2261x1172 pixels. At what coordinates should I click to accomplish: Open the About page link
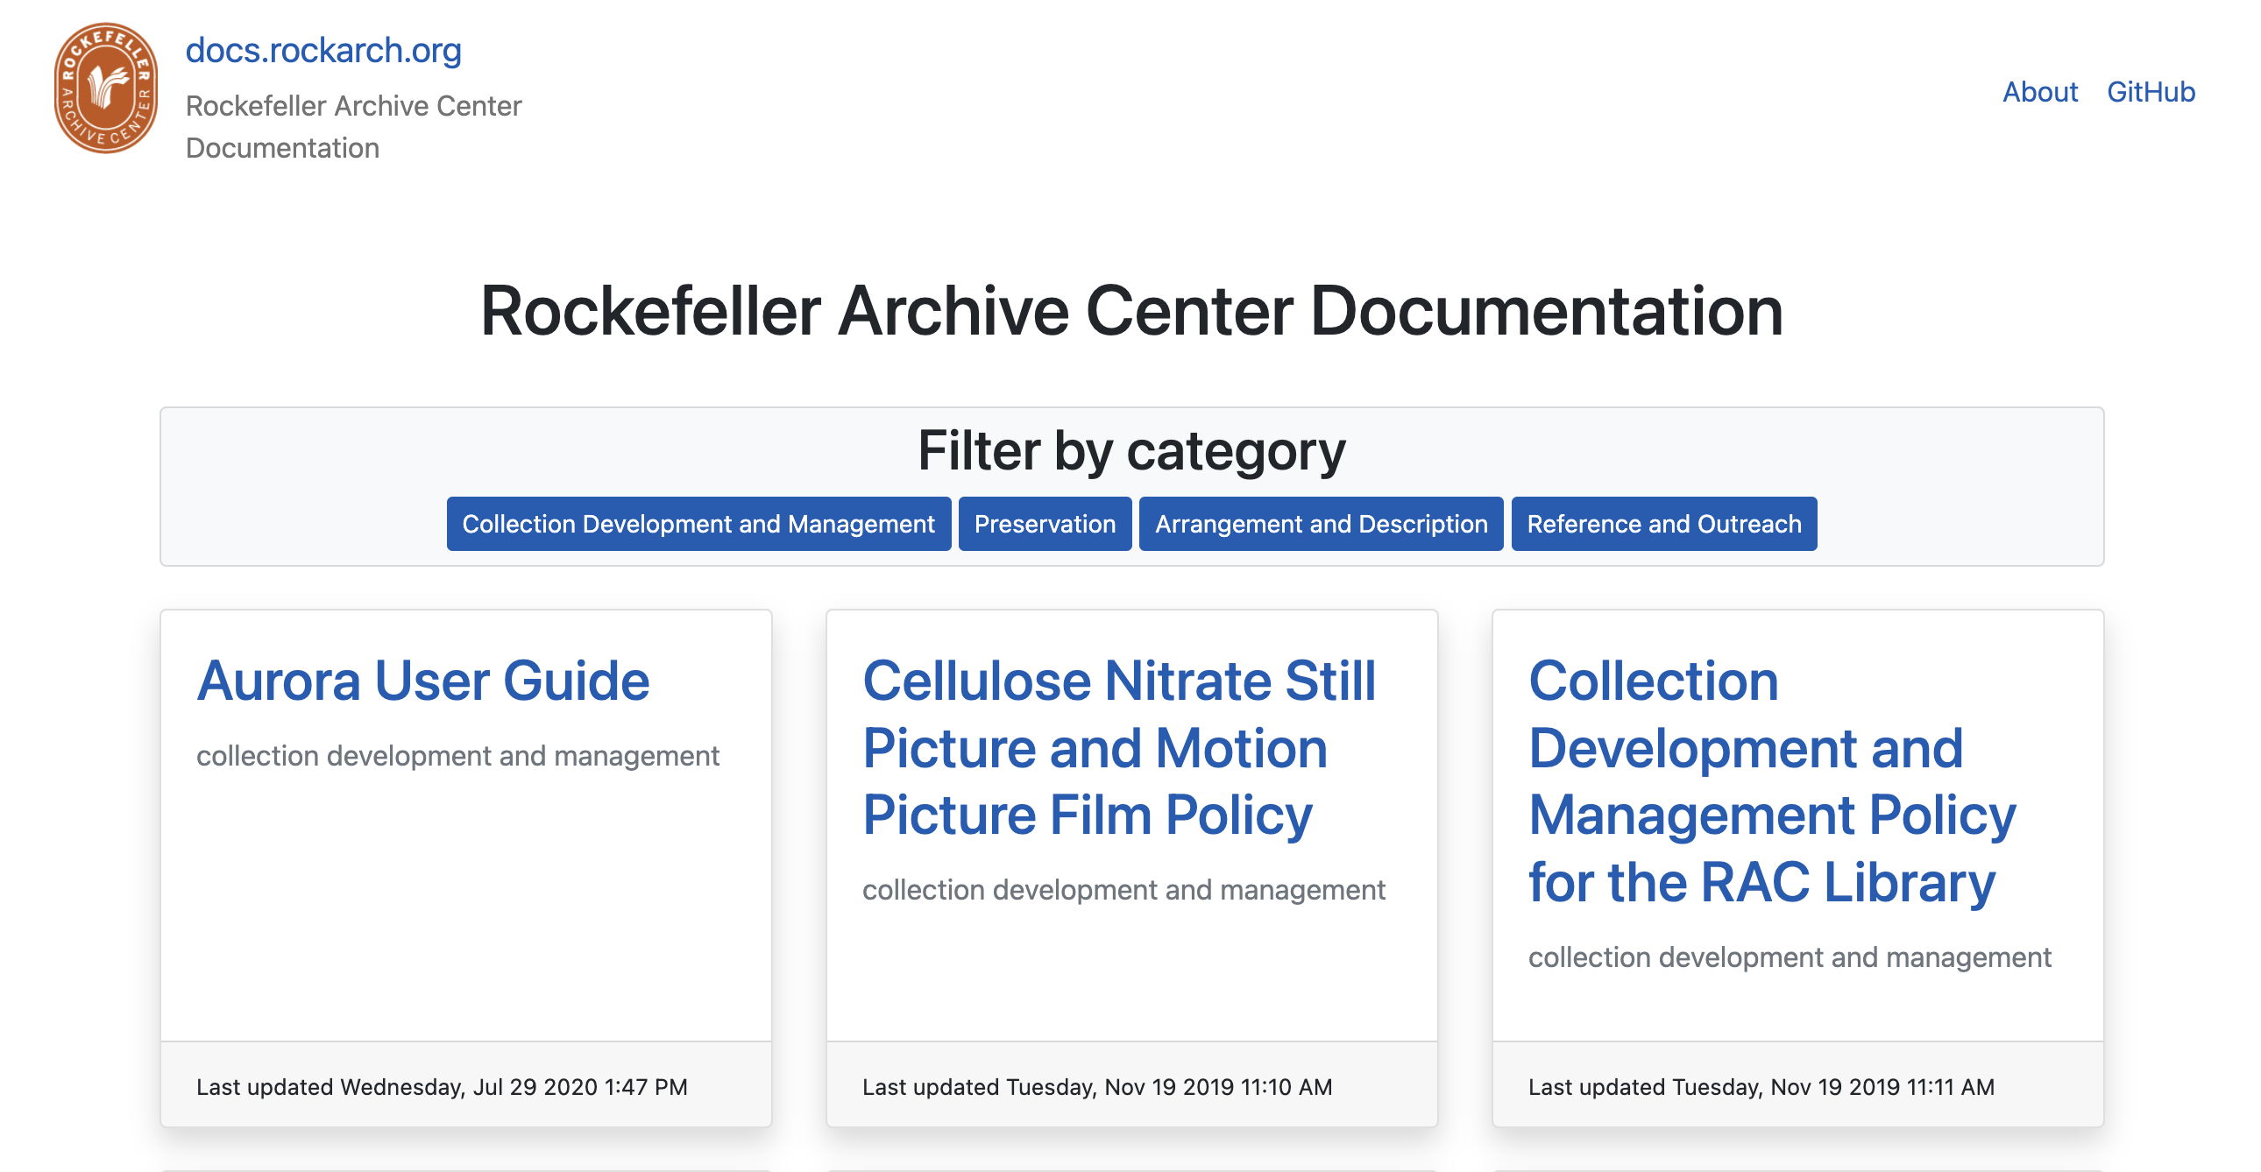click(2039, 91)
